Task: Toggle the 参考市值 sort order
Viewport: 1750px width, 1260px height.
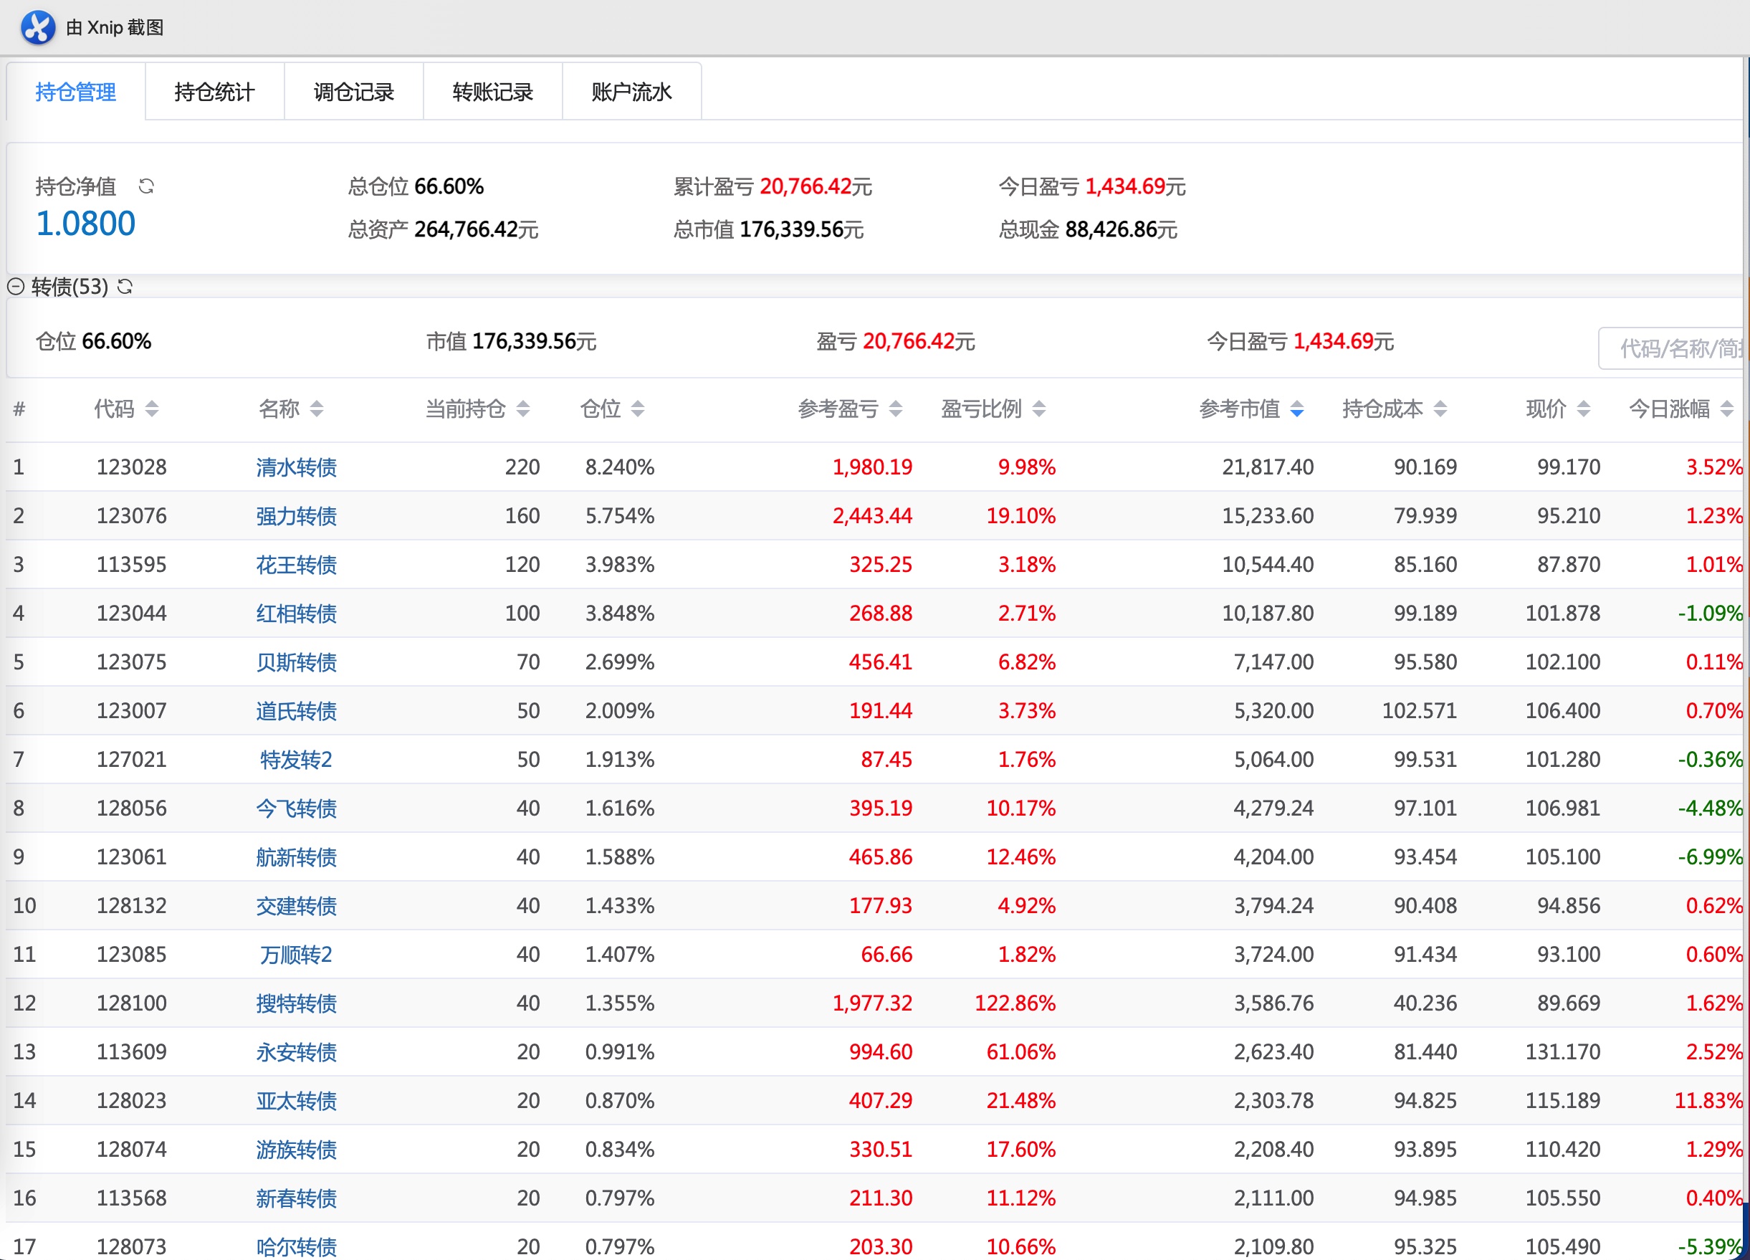Action: pyautogui.click(x=1297, y=409)
